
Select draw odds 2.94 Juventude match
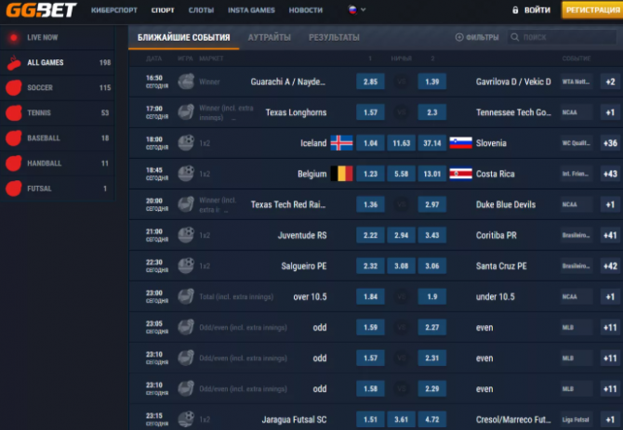[402, 235]
